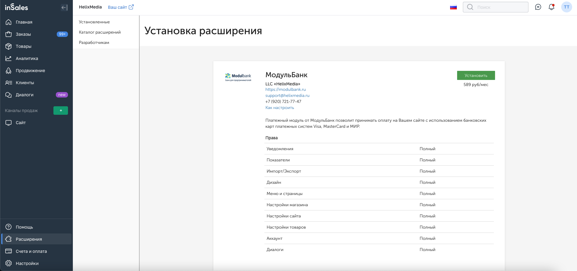The height and width of the screenshot is (271, 577).
Task: Click the Modulbank extension logo
Action: click(238, 77)
